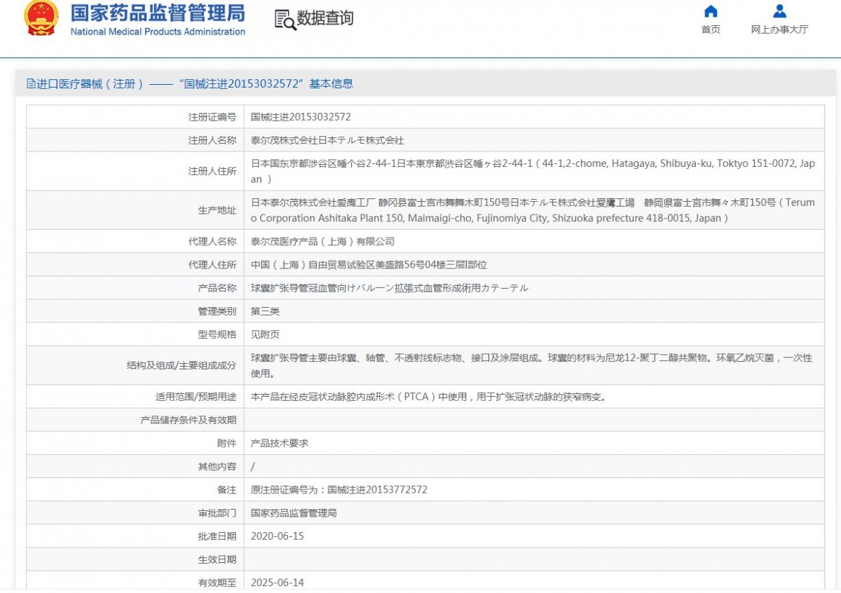Open the 产品技术要求 attachment value
The image size is (841, 593).
click(280, 443)
